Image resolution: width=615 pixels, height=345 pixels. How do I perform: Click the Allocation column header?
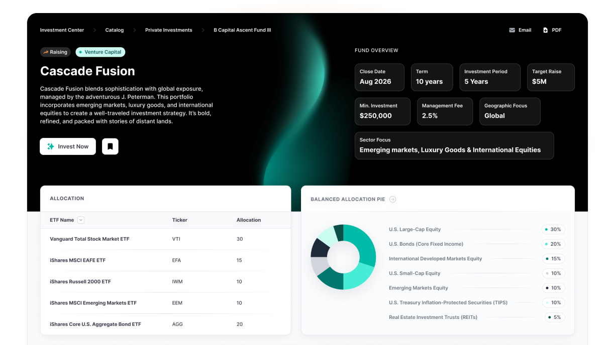(x=249, y=220)
